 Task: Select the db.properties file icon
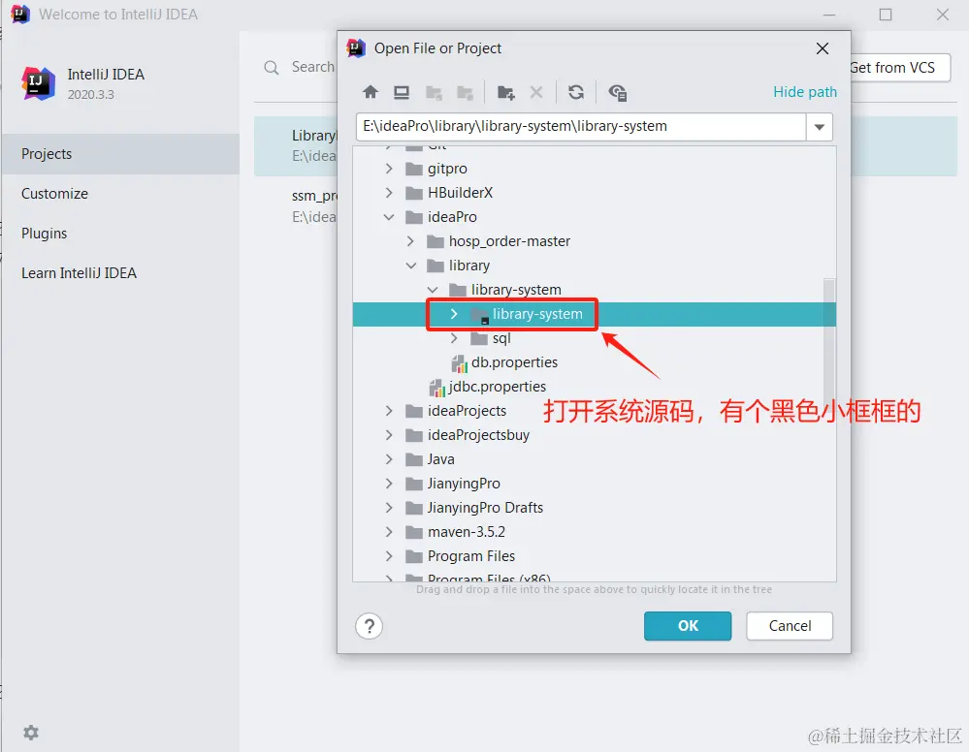[459, 363]
